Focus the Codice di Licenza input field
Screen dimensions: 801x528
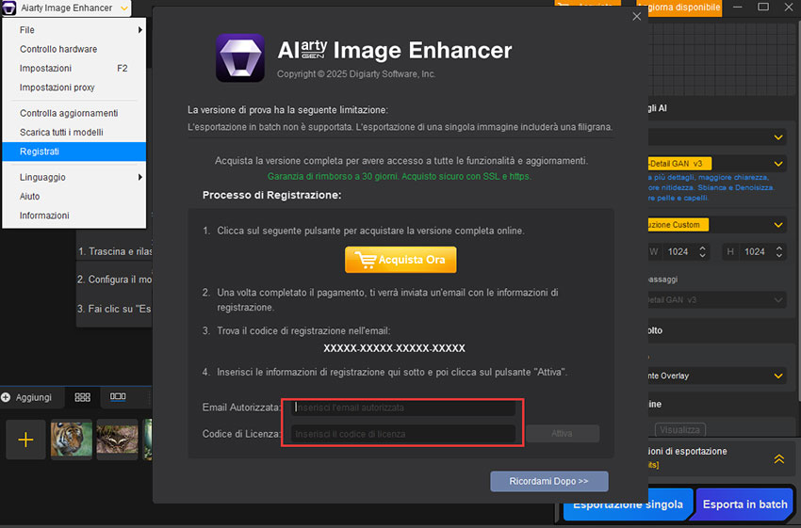[x=403, y=434]
